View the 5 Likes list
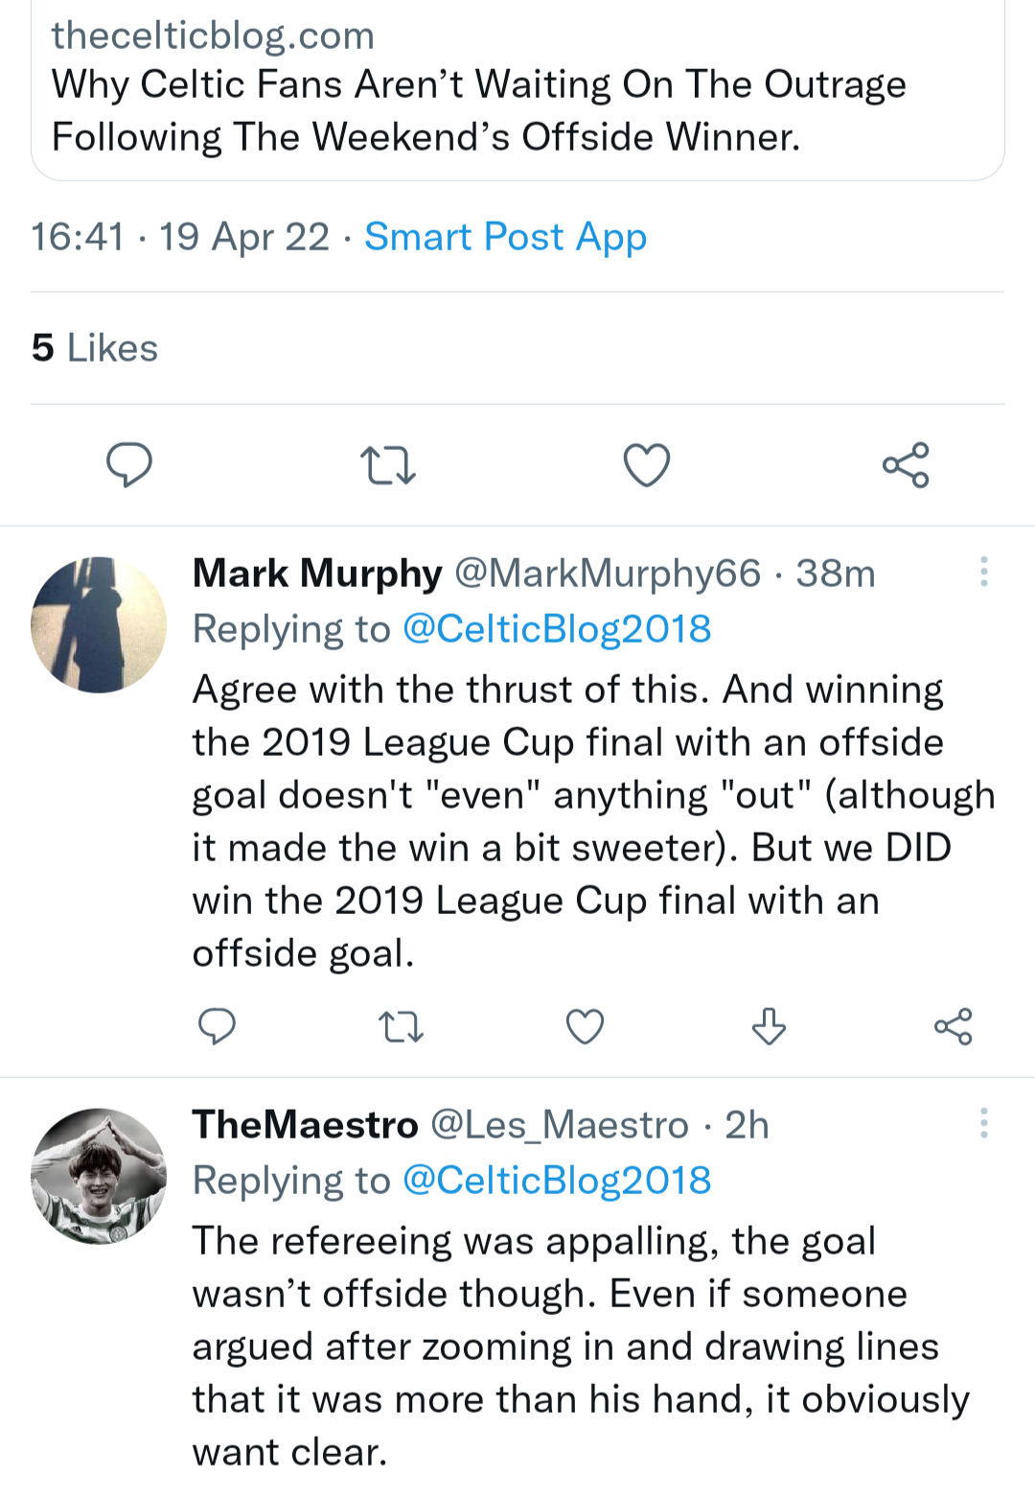The image size is (1035, 1500). coord(95,348)
